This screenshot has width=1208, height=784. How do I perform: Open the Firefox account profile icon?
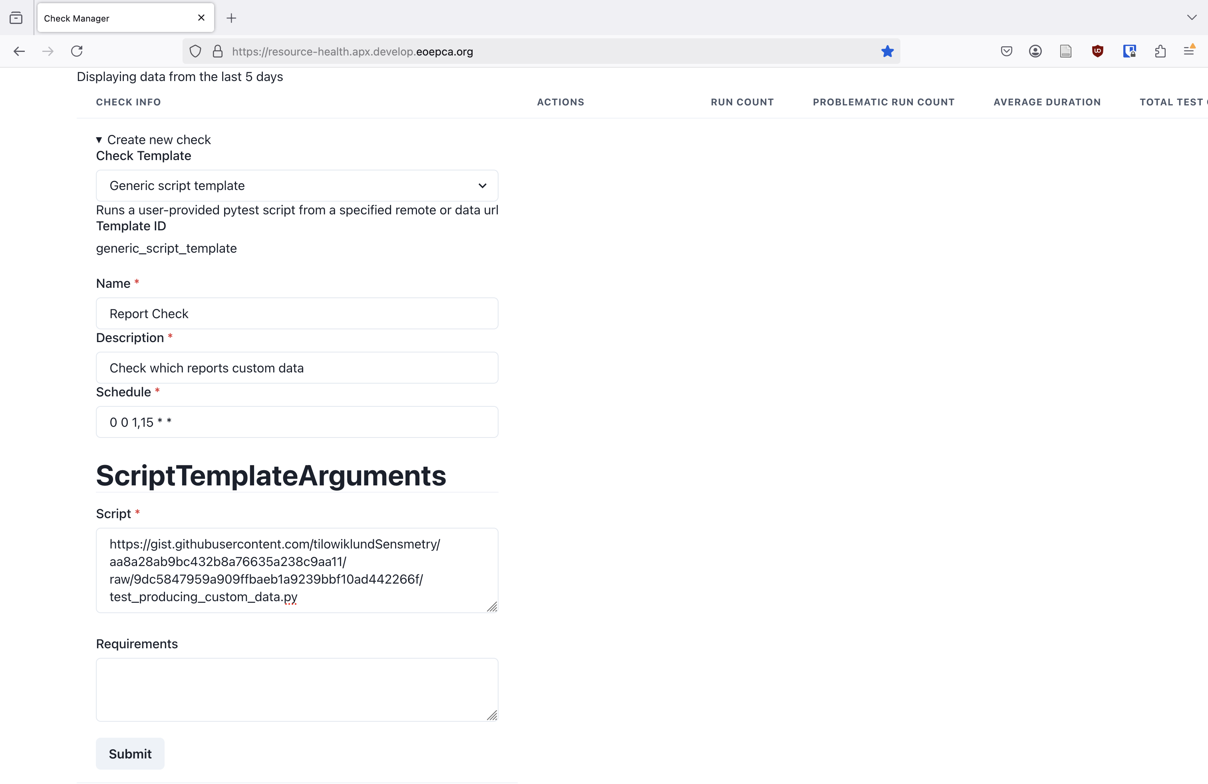pos(1035,51)
